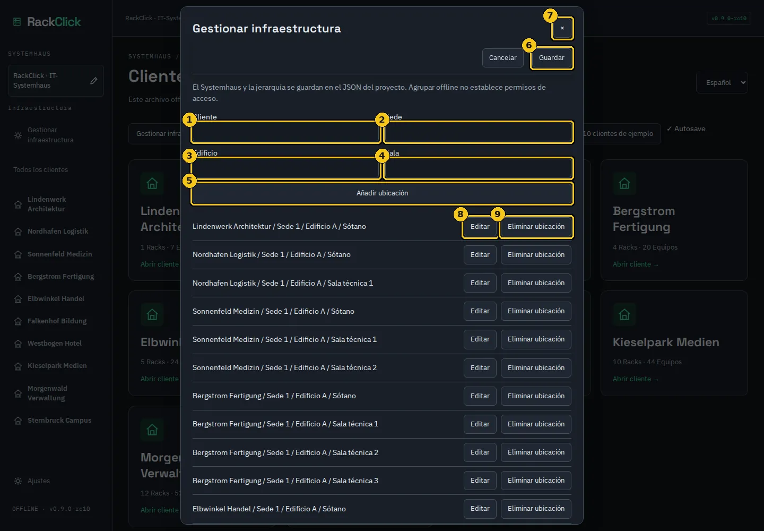Open Gestionar infraestructura via its sidebar gear icon
The image size is (764, 531).
tap(18, 135)
